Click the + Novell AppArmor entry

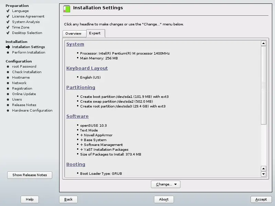tap(96, 135)
